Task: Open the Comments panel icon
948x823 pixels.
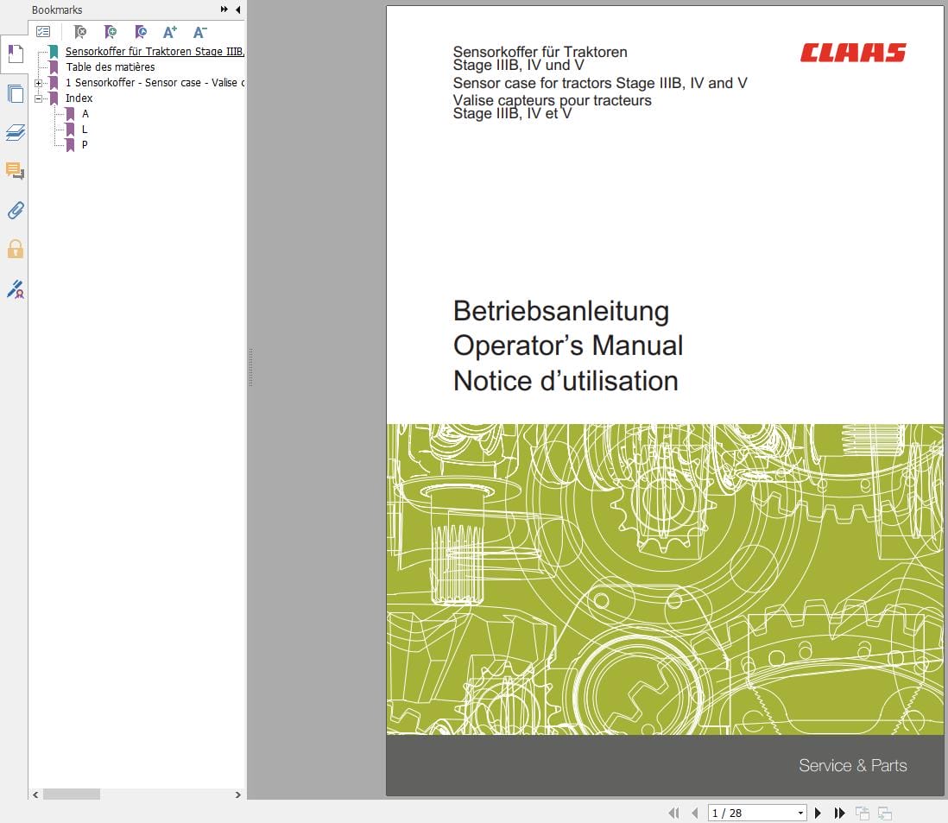Action: coord(16,171)
